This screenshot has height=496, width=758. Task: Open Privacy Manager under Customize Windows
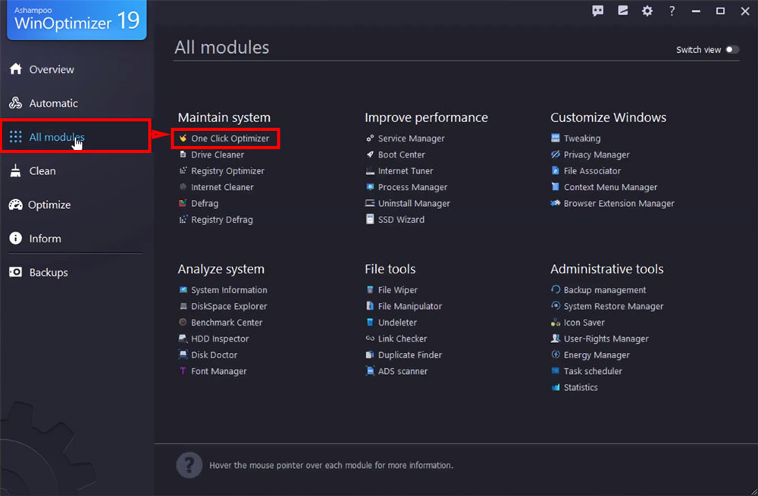tap(597, 154)
